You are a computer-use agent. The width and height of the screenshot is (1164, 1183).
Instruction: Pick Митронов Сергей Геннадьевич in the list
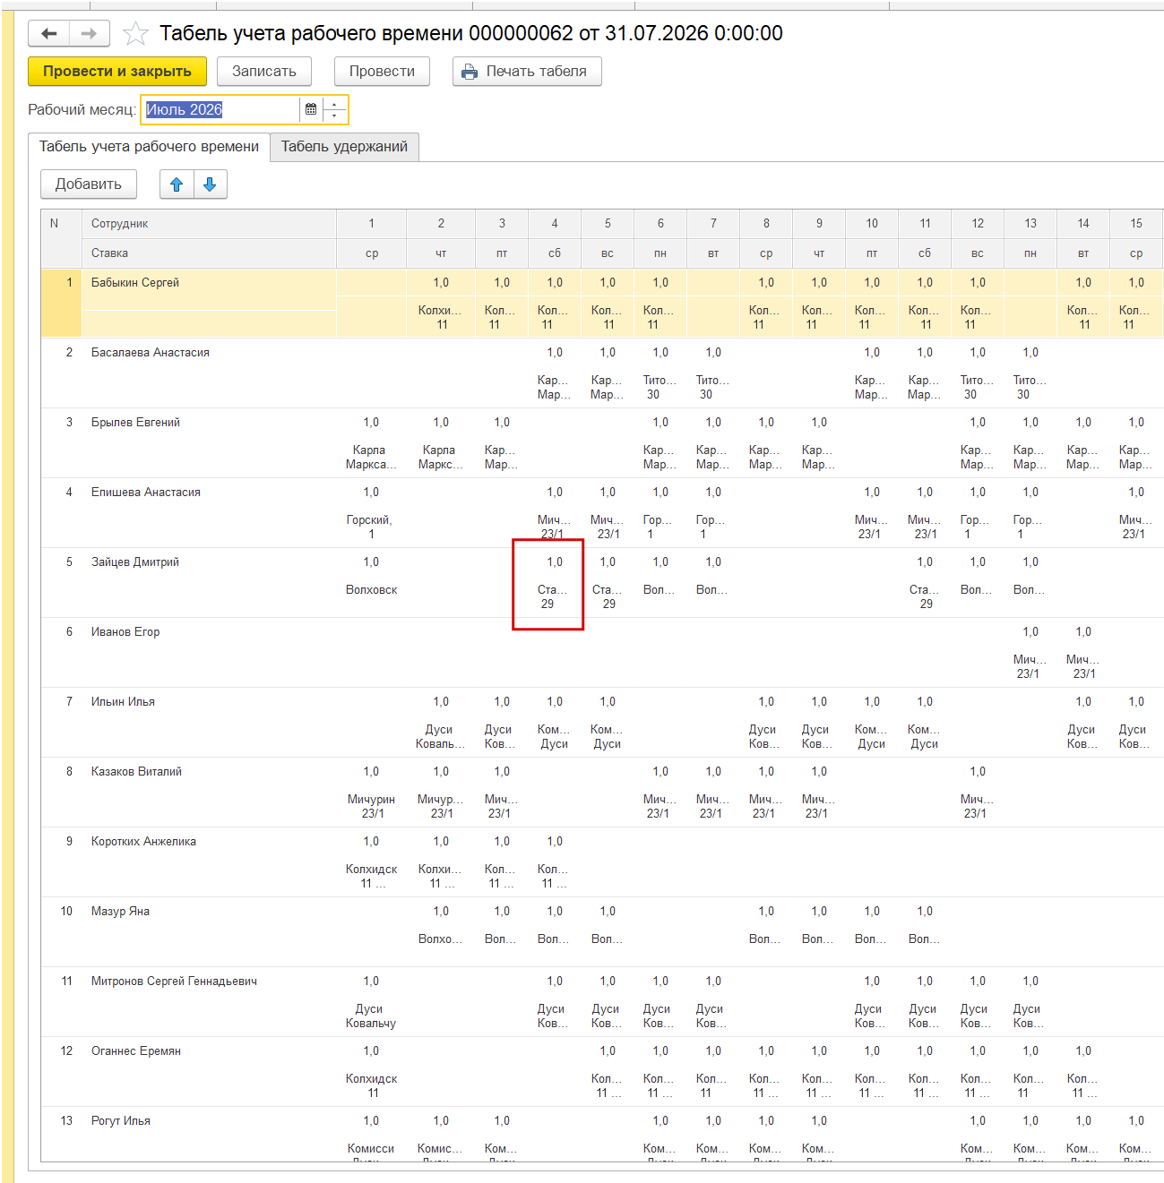pos(174,982)
